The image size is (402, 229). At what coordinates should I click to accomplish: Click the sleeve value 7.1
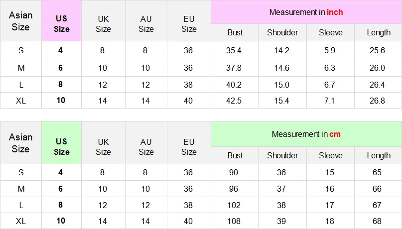329,101
